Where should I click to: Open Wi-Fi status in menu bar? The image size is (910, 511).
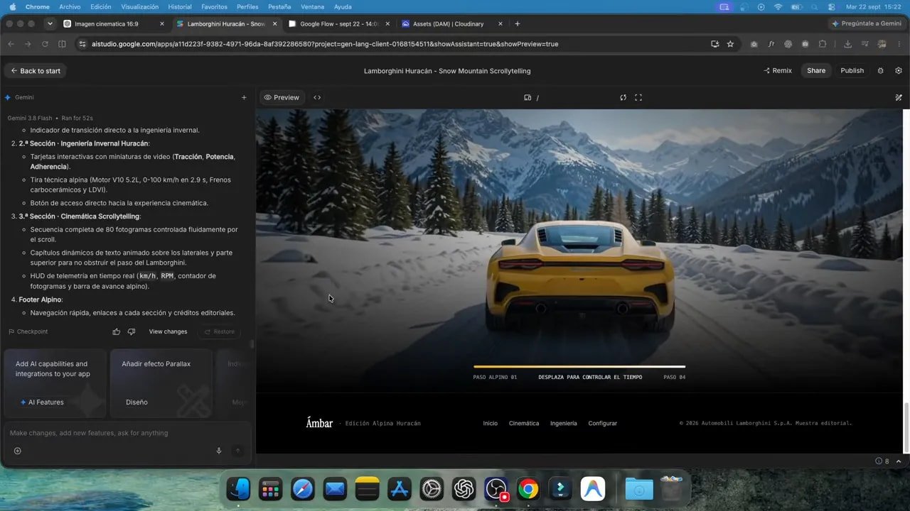pos(778,6)
